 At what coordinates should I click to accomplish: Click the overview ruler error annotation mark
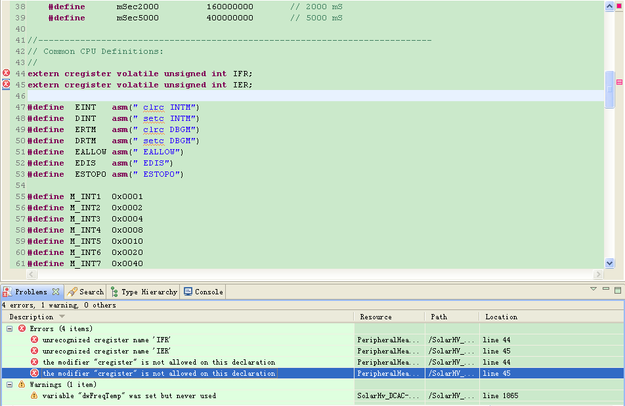tap(620, 81)
